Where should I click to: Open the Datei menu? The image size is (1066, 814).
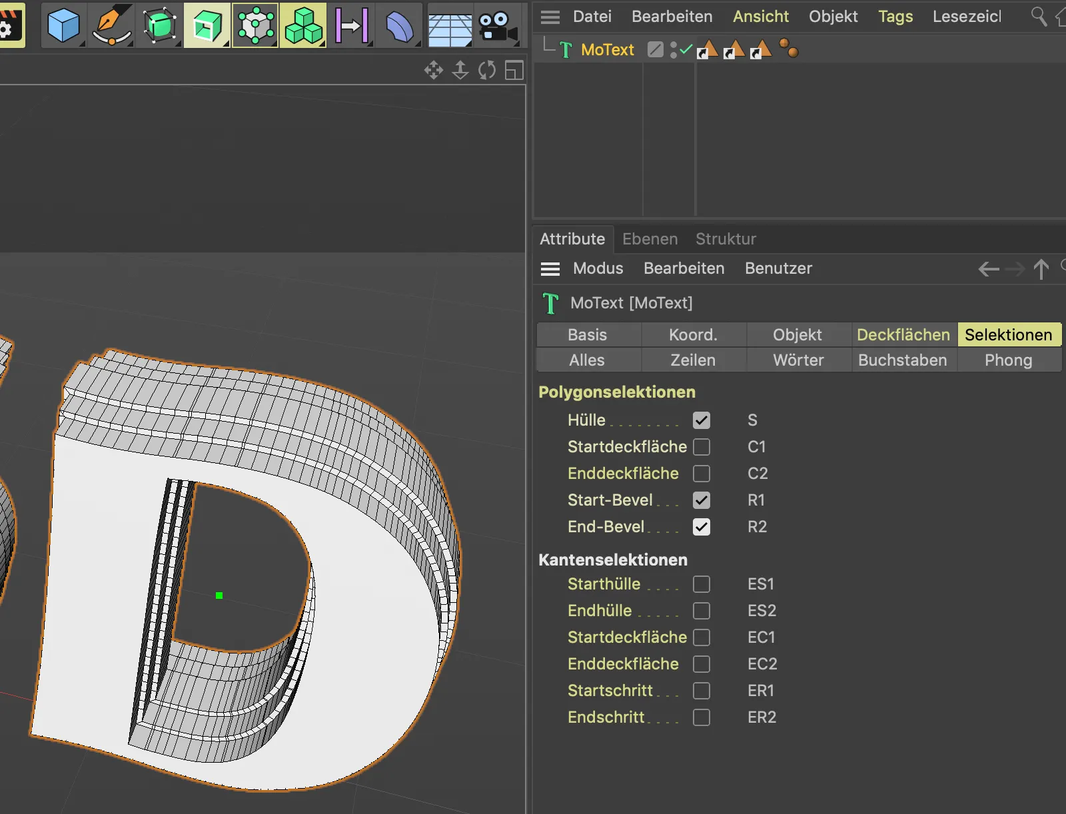(592, 17)
